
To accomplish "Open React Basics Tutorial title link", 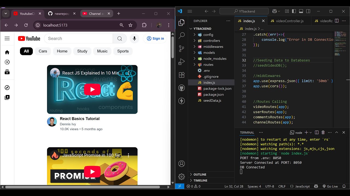I will click(x=80, y=119).
